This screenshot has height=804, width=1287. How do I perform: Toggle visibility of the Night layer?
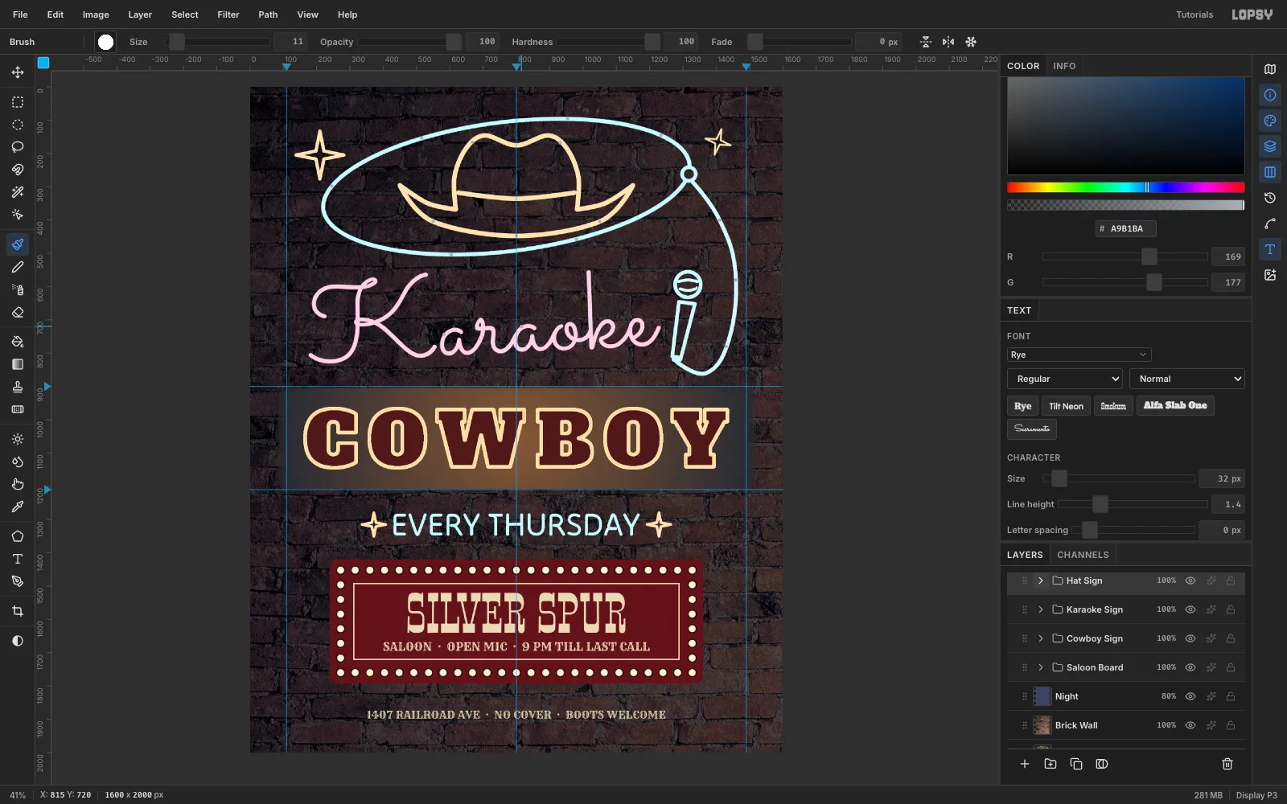pyautogui.click(x=1190, y=696)
